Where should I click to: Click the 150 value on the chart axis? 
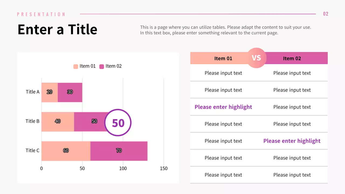pos(164,169)
